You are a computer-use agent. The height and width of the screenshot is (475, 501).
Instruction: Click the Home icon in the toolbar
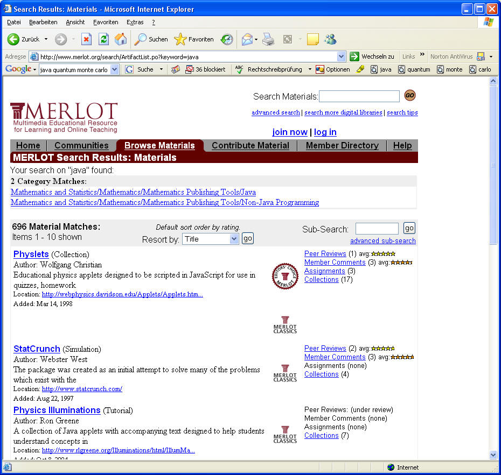[121, 39]
